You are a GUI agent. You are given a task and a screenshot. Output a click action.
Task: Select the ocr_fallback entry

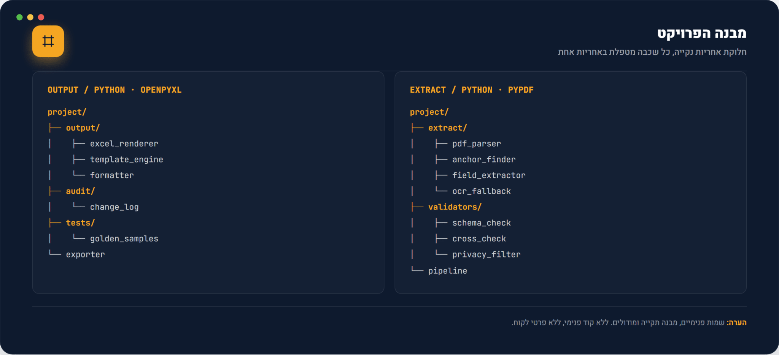point(482,191)
